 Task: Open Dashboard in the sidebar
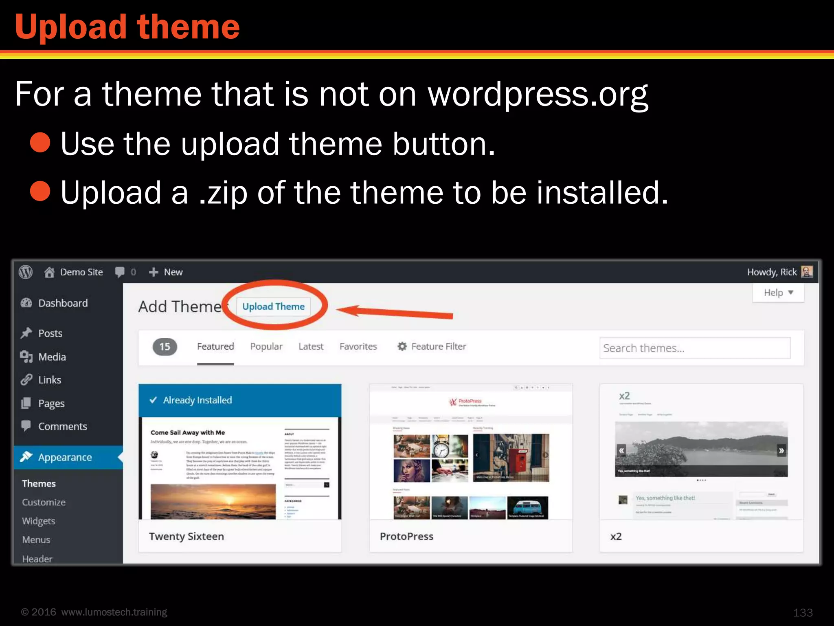(63, 303)
